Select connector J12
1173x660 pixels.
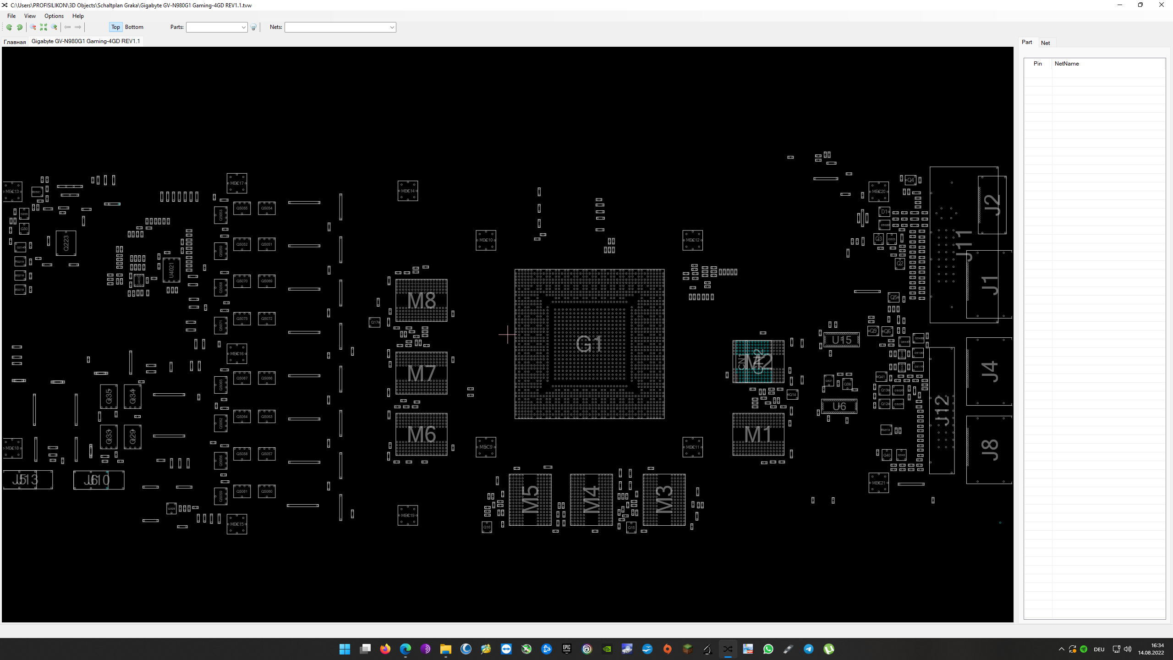(x=942, y=410)
